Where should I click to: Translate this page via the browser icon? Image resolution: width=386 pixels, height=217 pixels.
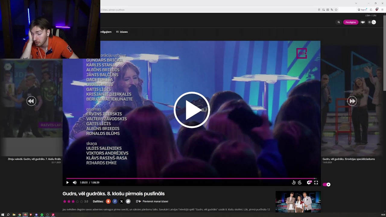point(332,10)
